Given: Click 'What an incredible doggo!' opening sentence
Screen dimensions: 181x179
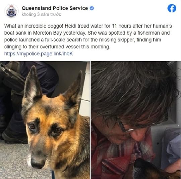Looking at the screenshot, I should coord(34,26).
